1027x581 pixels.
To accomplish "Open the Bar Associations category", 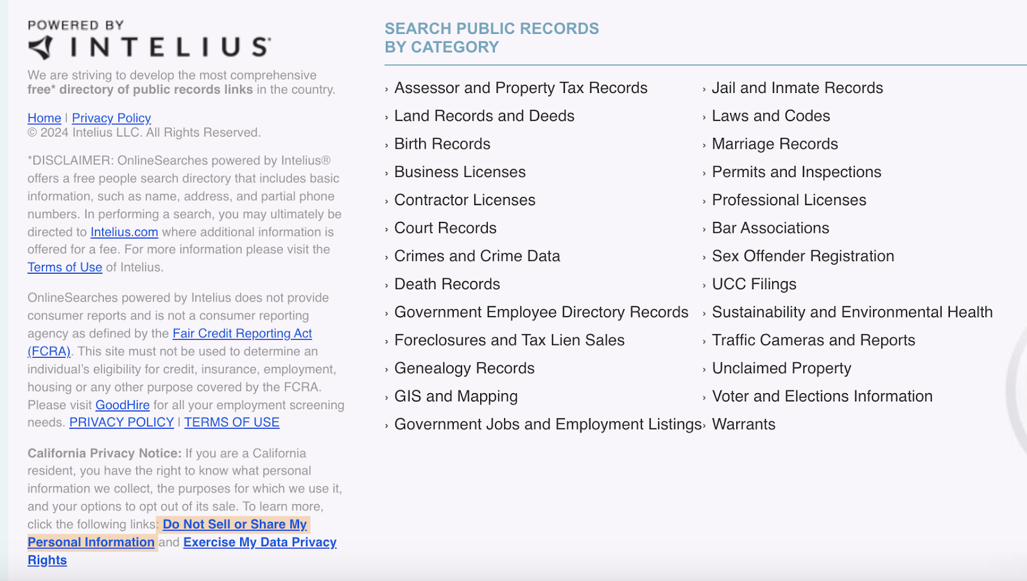I will tap(770, 228).
